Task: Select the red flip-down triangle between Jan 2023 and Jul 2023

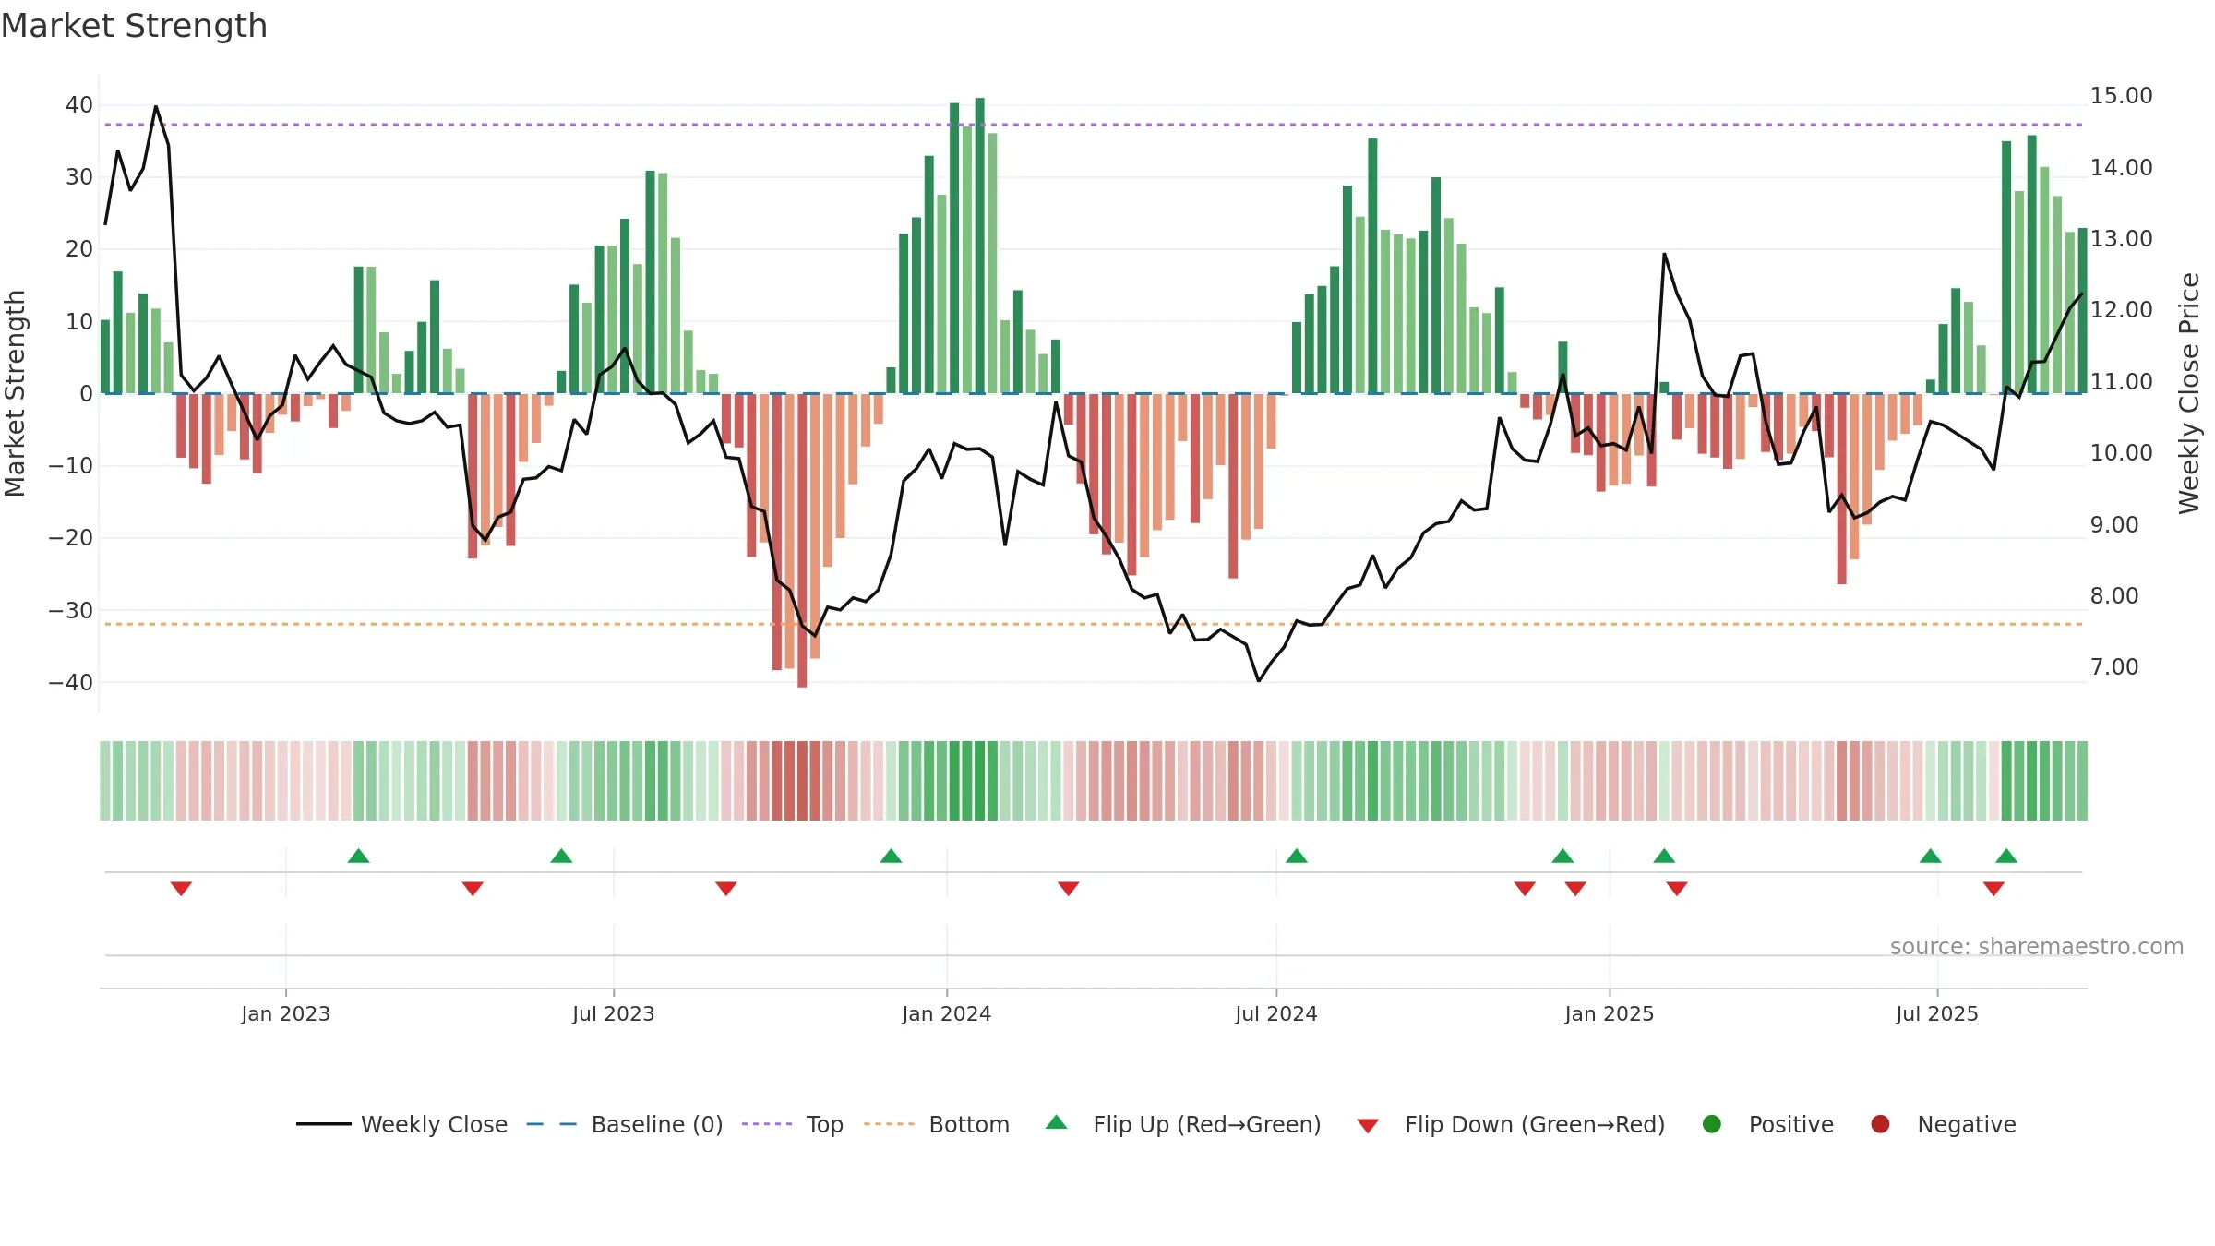Action: 473,888
